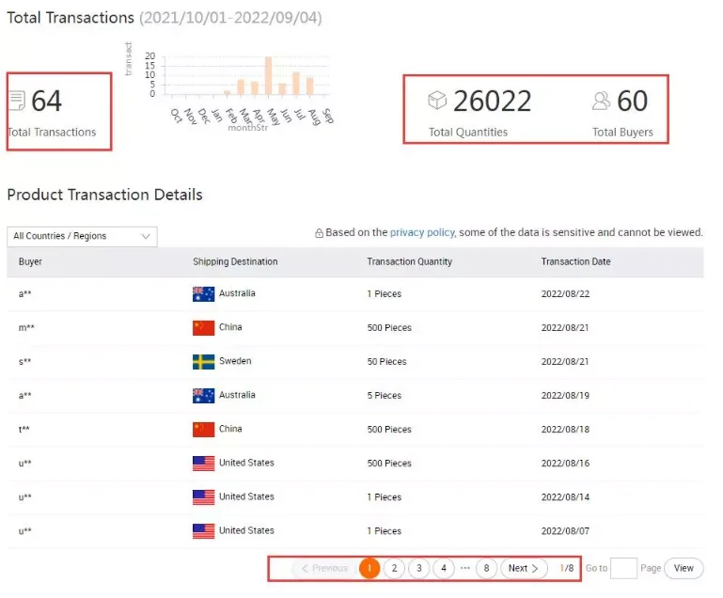The image size is (723, 598).
Task: Click the privacy lock icon
Action: (320, 233)
